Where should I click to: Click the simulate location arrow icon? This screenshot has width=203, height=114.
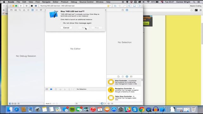[x=74, y=89]
